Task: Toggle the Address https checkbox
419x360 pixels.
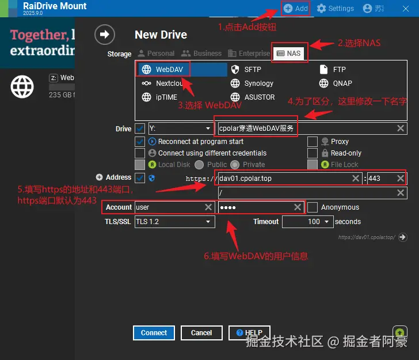Action: pos(140,178)
